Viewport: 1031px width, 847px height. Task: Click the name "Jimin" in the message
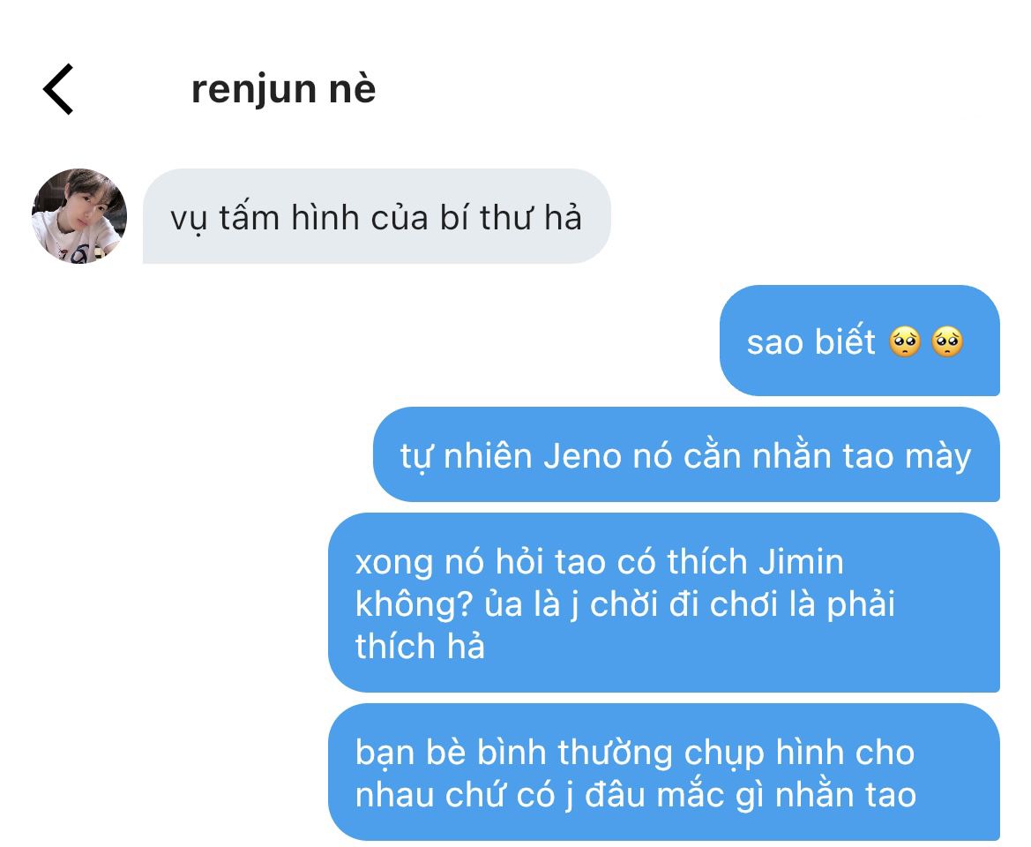(x=800, y=562)
